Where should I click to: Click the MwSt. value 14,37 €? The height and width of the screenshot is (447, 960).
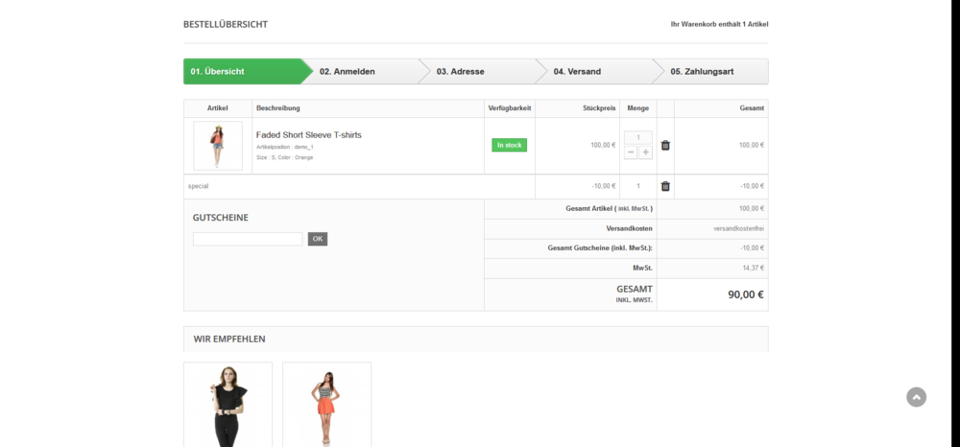tap(753, 268)
